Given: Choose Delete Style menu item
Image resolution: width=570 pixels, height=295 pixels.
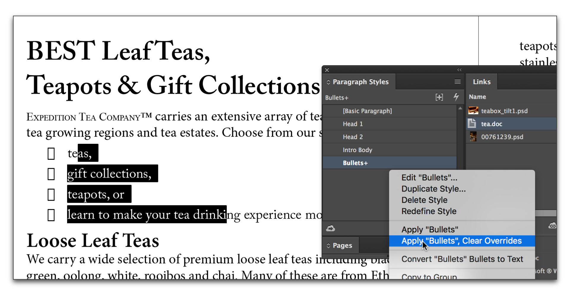Looking at the screenshot, I should tap(462, 200).
